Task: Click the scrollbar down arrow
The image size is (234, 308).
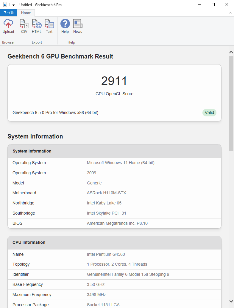Action: point(231,301)
